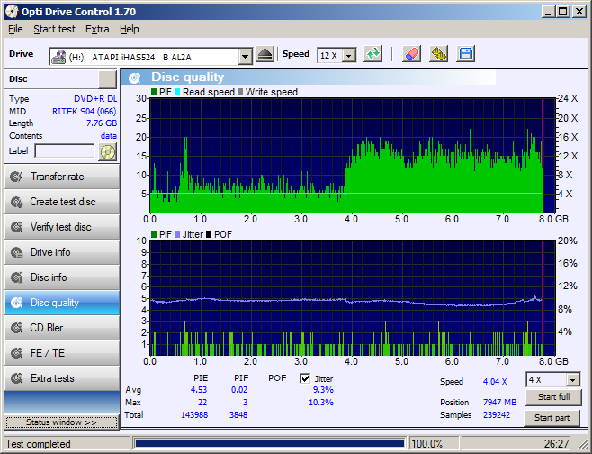
Task: Click the cyan Read speed legend swatch
Action: click(177, 92)
